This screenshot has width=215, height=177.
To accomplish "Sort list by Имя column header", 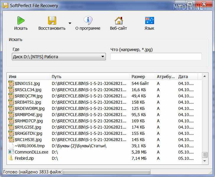I will (28, 77).
